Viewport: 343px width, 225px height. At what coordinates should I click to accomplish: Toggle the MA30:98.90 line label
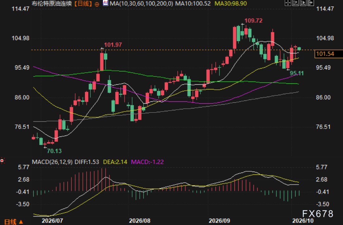pyautogui.click(x=230, y=3)
